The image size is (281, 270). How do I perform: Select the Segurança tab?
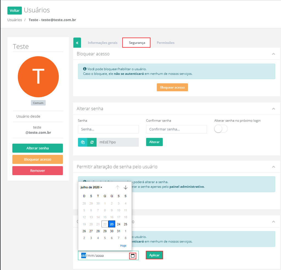coord(137,43)
